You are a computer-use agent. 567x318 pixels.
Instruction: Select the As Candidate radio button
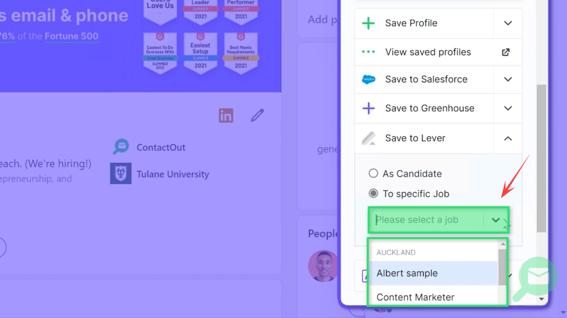373,173
